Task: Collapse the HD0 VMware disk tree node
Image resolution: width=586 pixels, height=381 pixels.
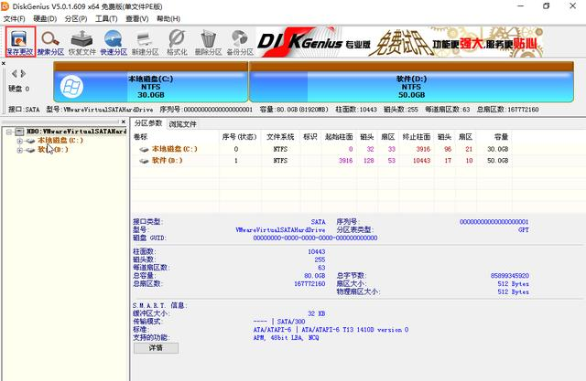Action: click(x=8, y=132)
